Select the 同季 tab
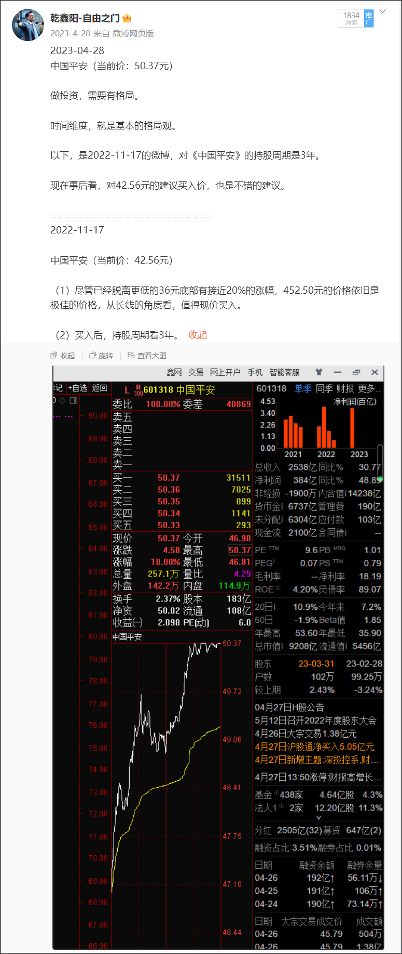The width and height of the screenshot is (402, 954). tap(324, 388)
